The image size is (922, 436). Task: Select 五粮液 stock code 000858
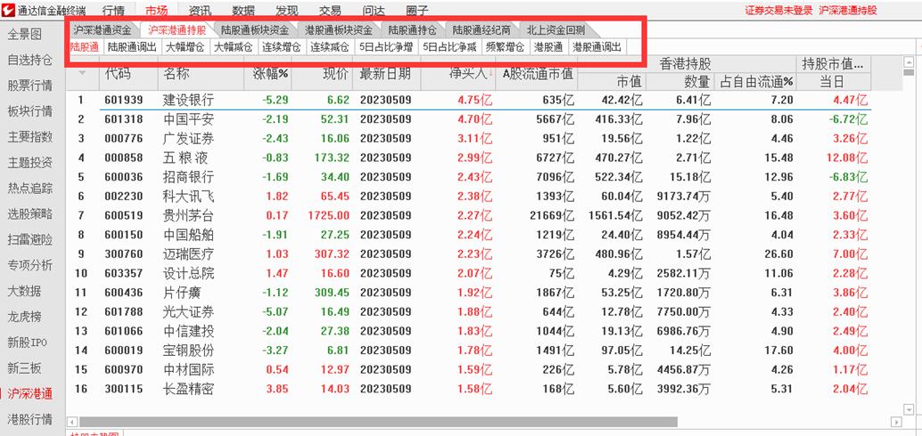coord(123,157)
